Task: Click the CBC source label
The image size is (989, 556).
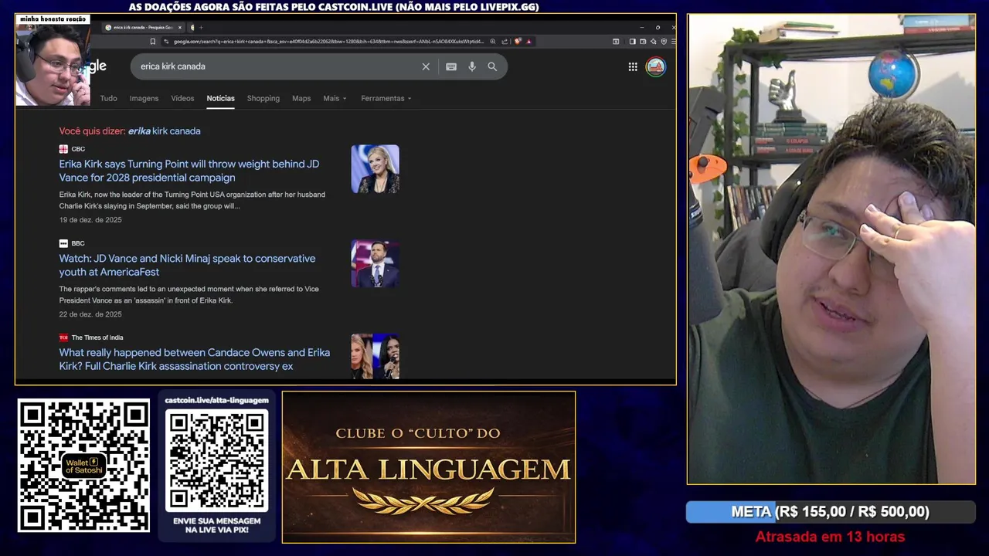Action: click(x=78, y=149)
